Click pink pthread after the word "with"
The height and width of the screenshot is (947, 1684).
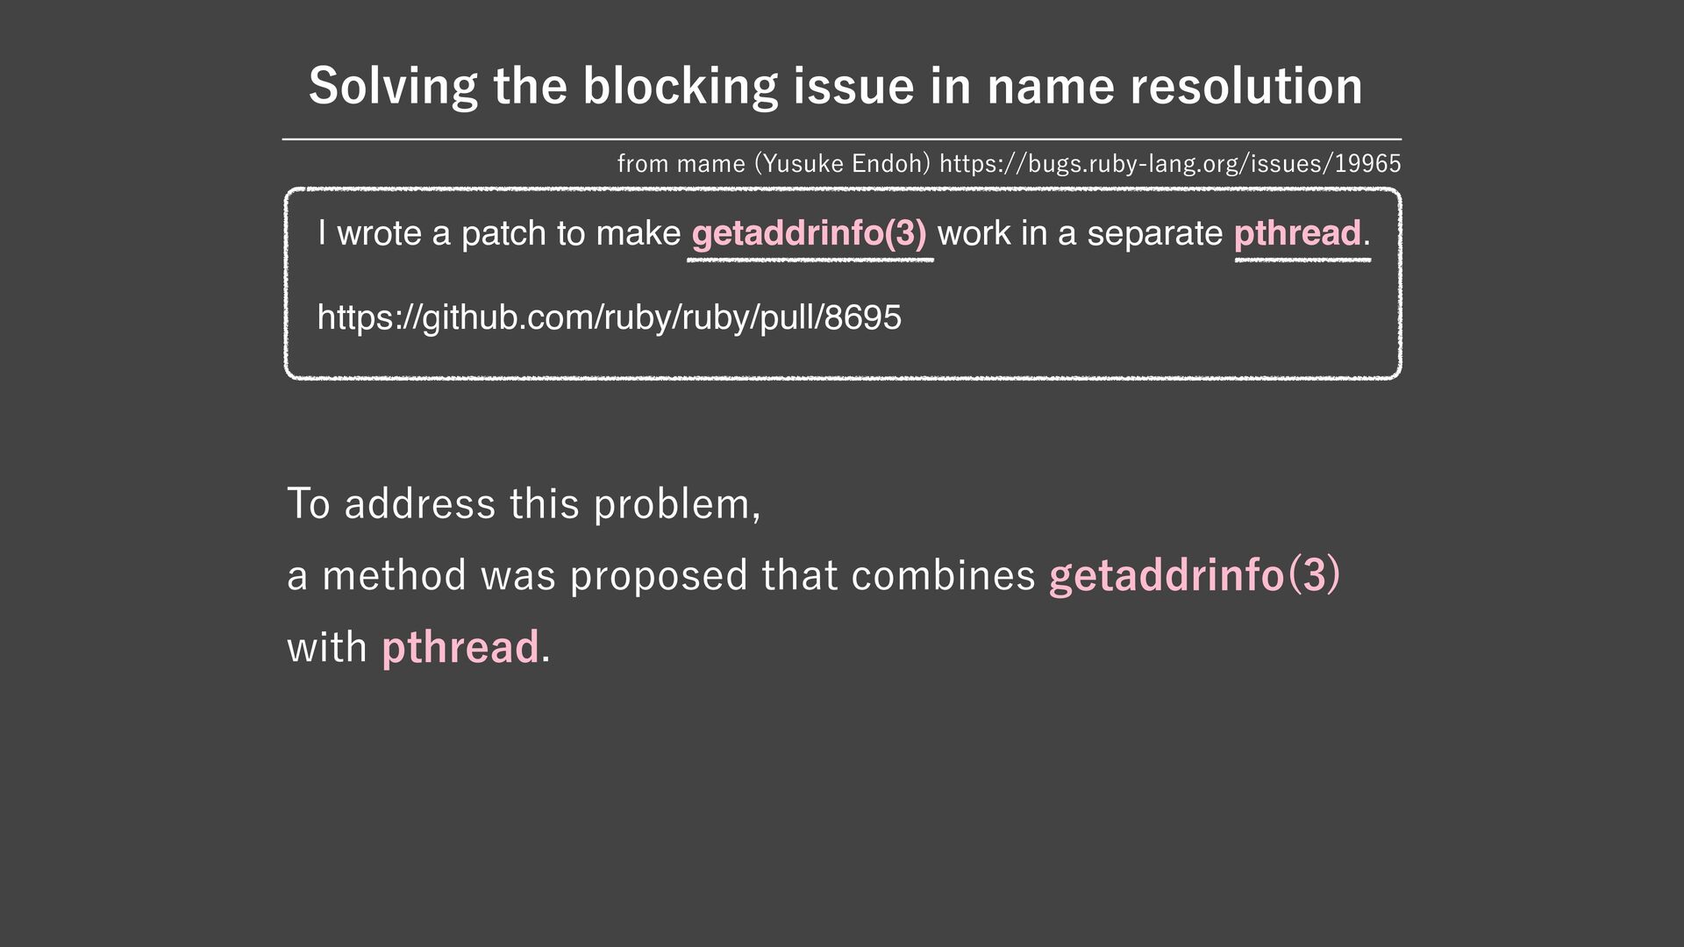(460, 647)
